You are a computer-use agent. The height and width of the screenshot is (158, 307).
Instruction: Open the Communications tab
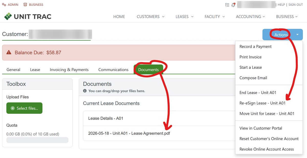point(113,70)
